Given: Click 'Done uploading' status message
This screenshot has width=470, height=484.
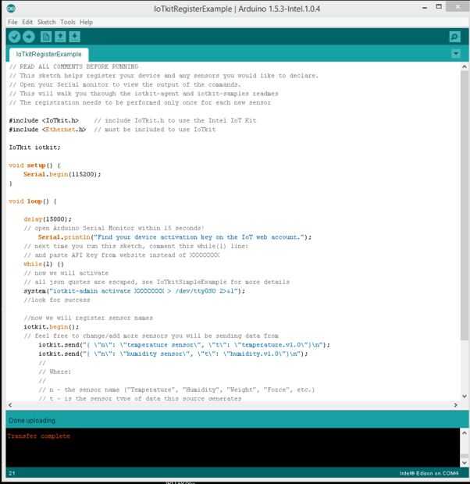Looking at the screenshot, I should click(32, 421).
